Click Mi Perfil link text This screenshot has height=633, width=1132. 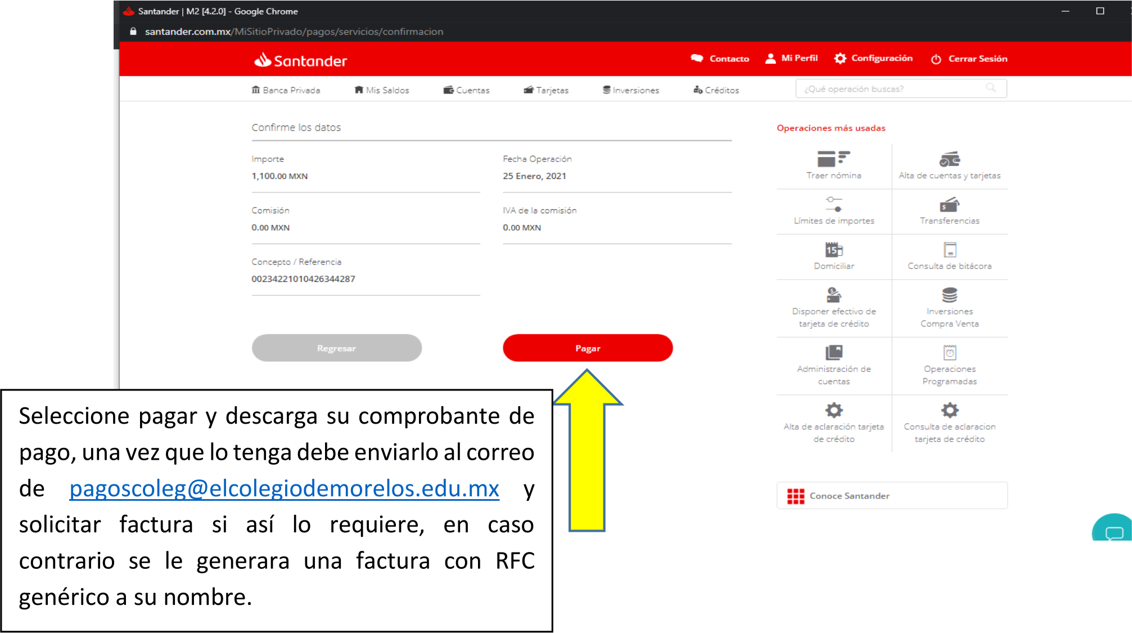pyautogui.click(x=800, y=58)
